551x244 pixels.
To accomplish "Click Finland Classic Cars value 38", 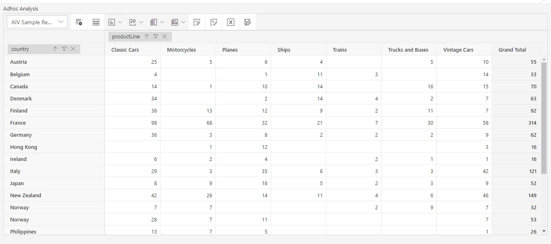I will point(154,111).
